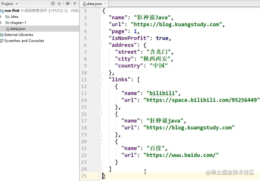The image size is (260, 181).
Task: Click the fold end marker at line 19
Action: [x=100, y=135]
